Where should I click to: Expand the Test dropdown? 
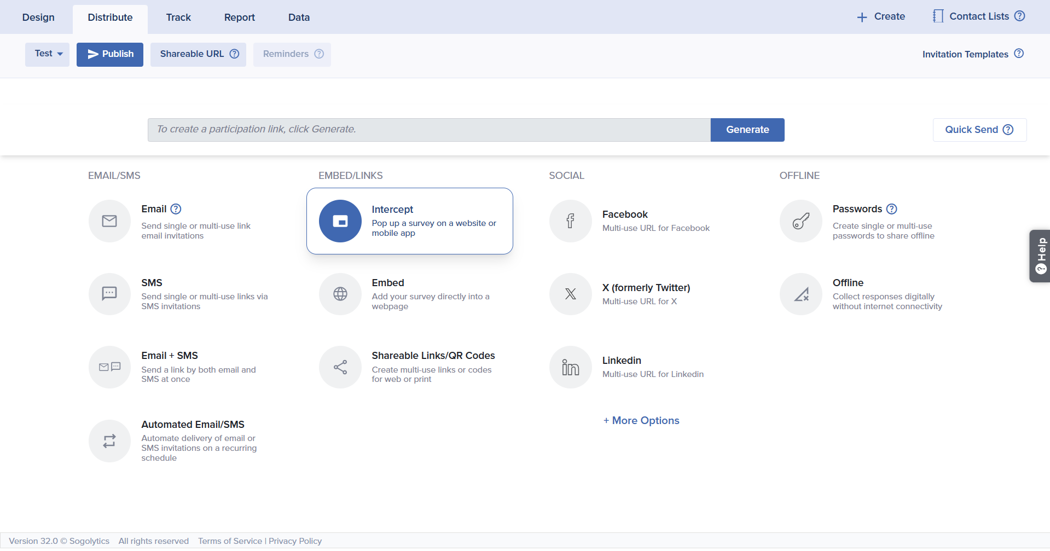[x=48, y=54]
